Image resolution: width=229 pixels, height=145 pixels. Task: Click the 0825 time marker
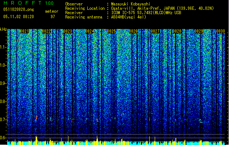(x=111, y=31)
